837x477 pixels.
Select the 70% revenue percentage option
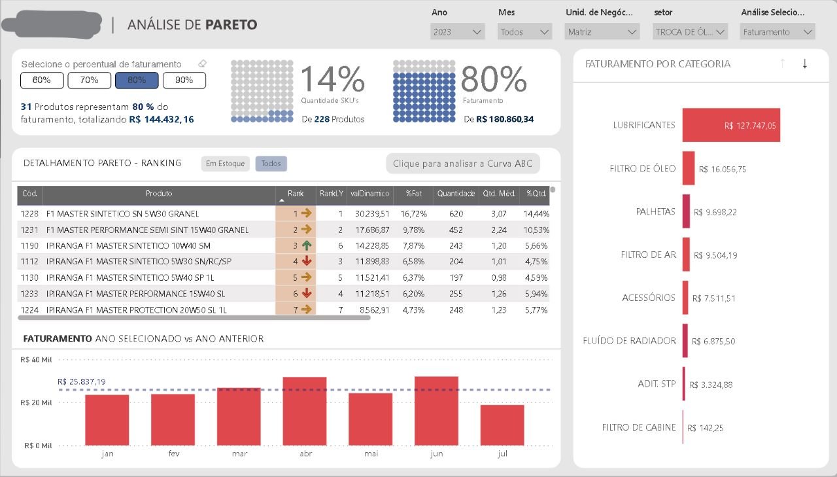[x=89, y=80]
